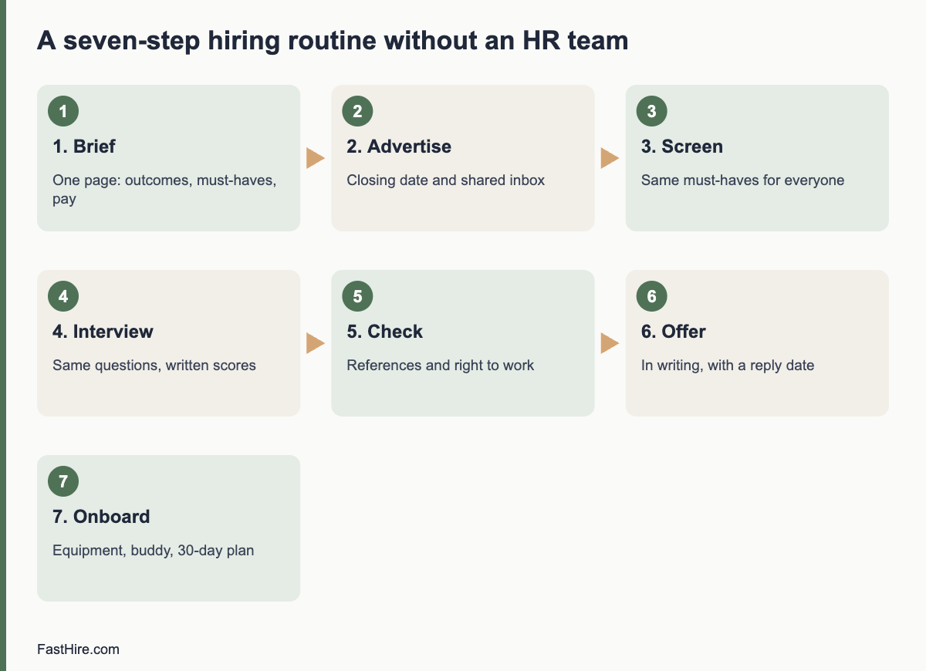Click the "4. Interview" heading
Screen dimensions: 926x671
103,332
